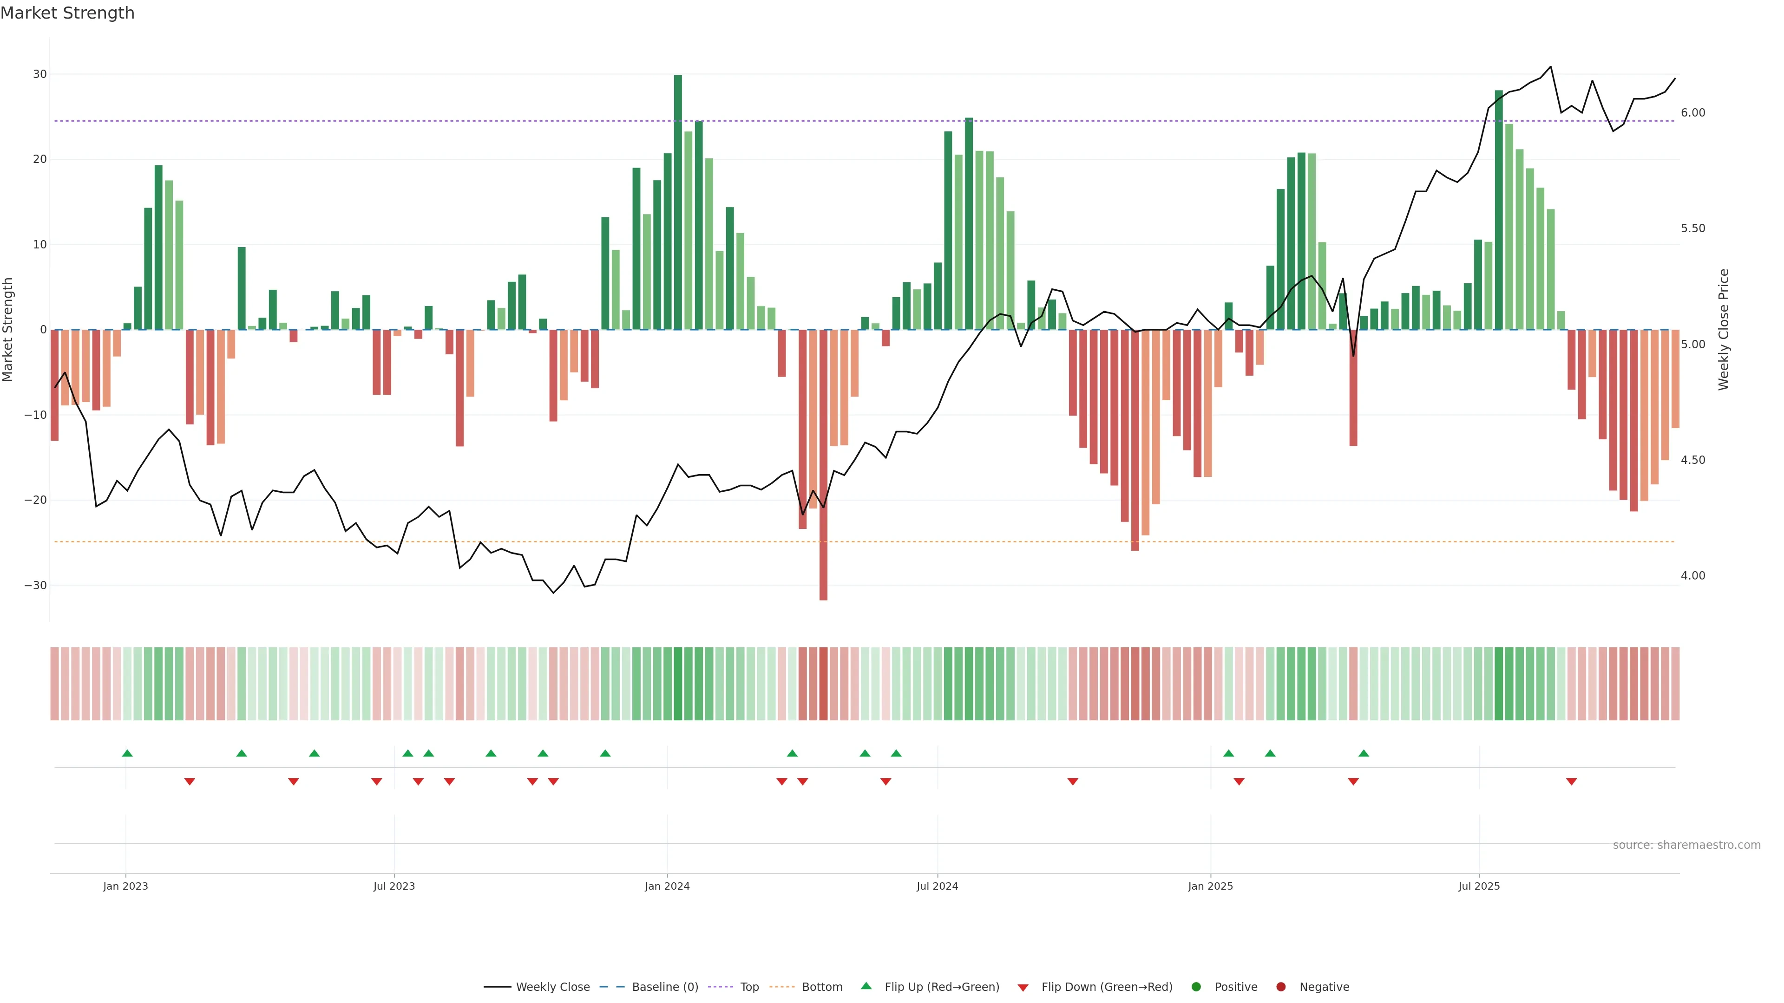Click the dark red Negative circle legend icon

pyautogui.click(x=1280, y=987)
